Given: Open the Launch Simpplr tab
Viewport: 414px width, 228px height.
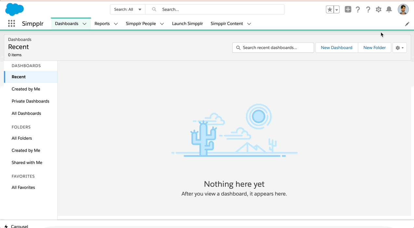Looking at the screenshot, I should click(188, 24).
